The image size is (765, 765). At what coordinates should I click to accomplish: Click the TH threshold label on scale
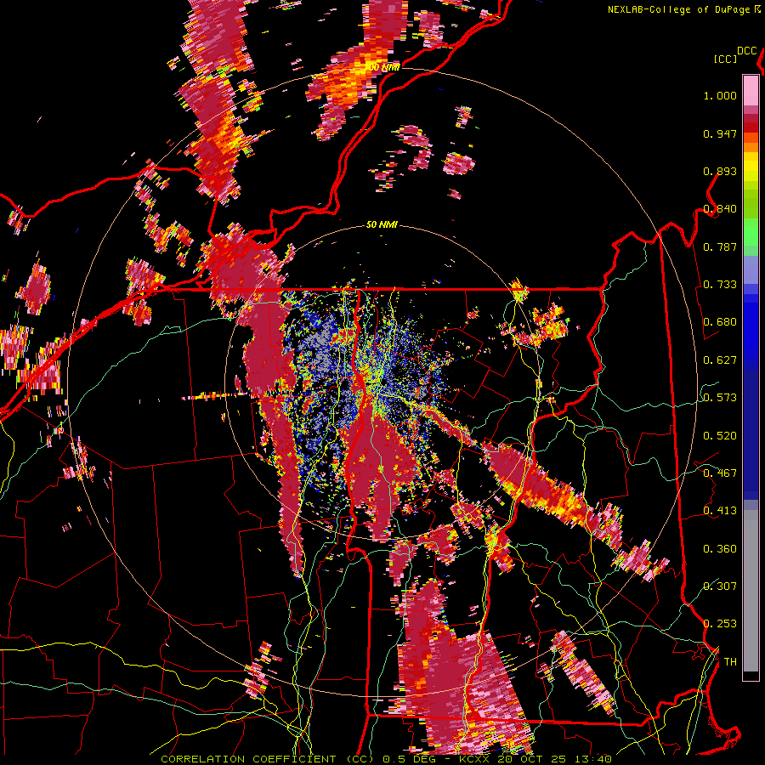[x=730, y=662]
